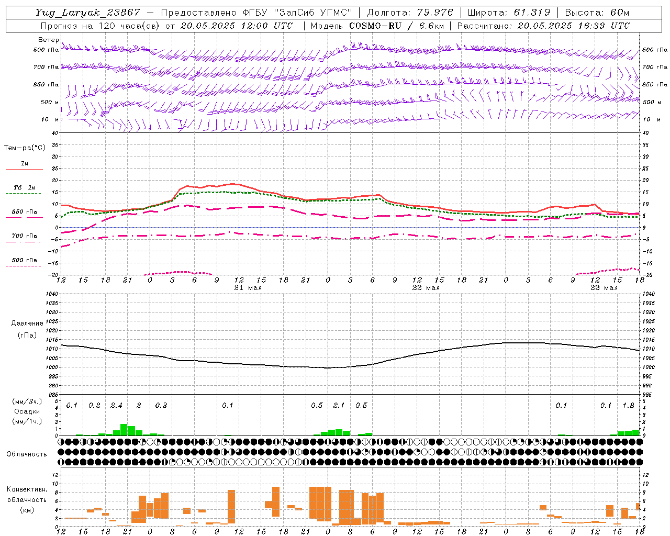
Task: Click the solid 2м temperature legend line
Action: tap(24, 169)
